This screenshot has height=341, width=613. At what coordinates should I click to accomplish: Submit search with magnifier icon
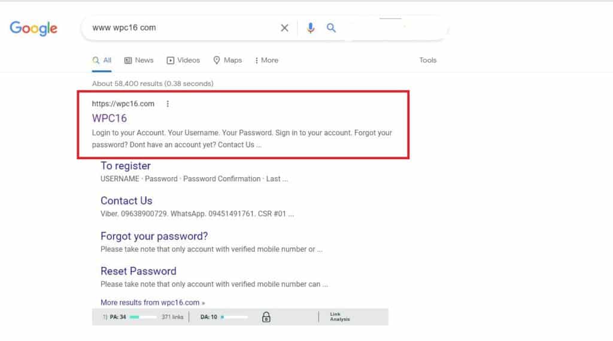point(331,28)
